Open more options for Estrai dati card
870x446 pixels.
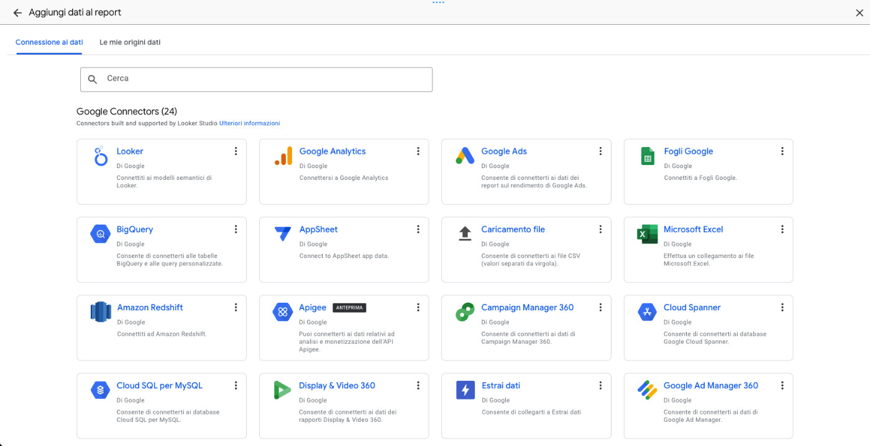(600, 386)
